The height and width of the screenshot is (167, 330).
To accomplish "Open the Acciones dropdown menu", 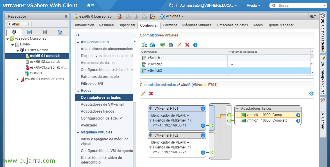I will tap(172, 16).
